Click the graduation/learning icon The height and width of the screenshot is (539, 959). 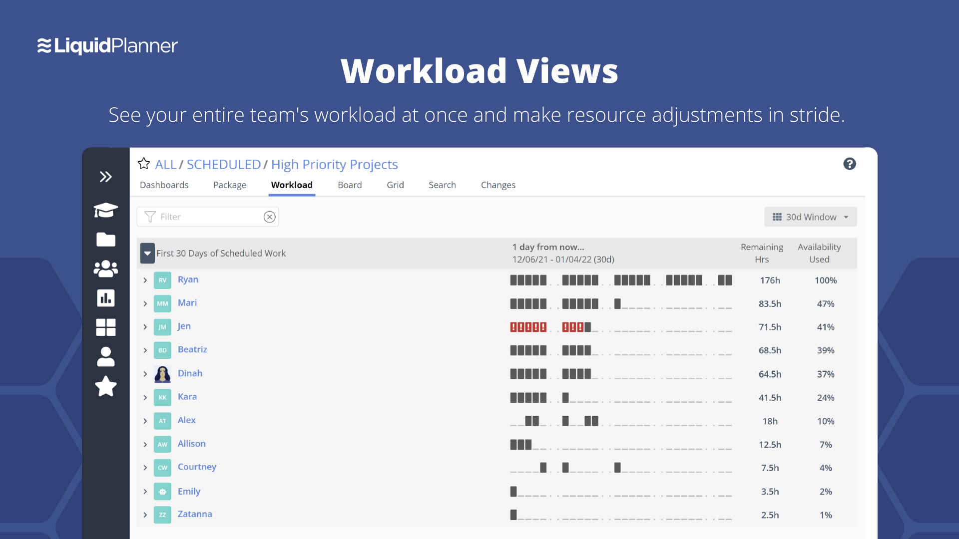105,209
